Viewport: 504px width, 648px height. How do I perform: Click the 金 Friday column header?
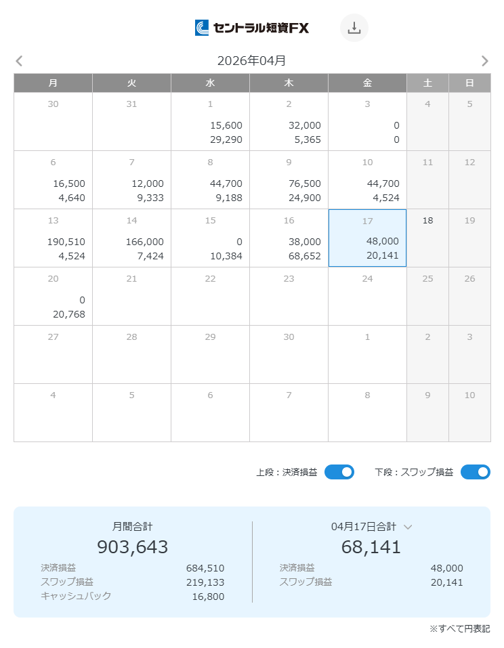367,83
